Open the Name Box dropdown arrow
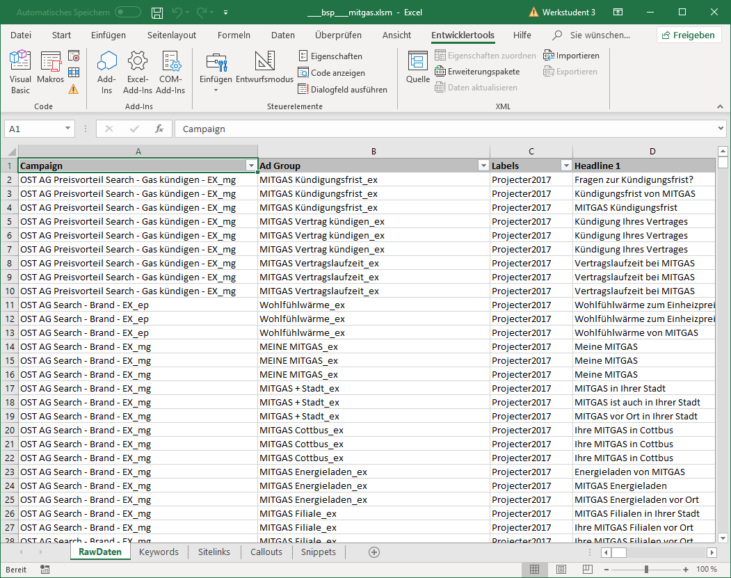This screenshot has height=578, width=731. coord(67,129)
